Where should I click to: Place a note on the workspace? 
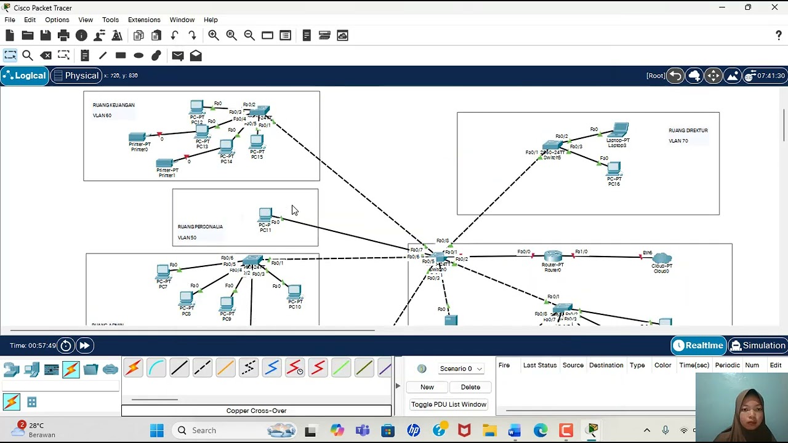(x=85, y=55)
